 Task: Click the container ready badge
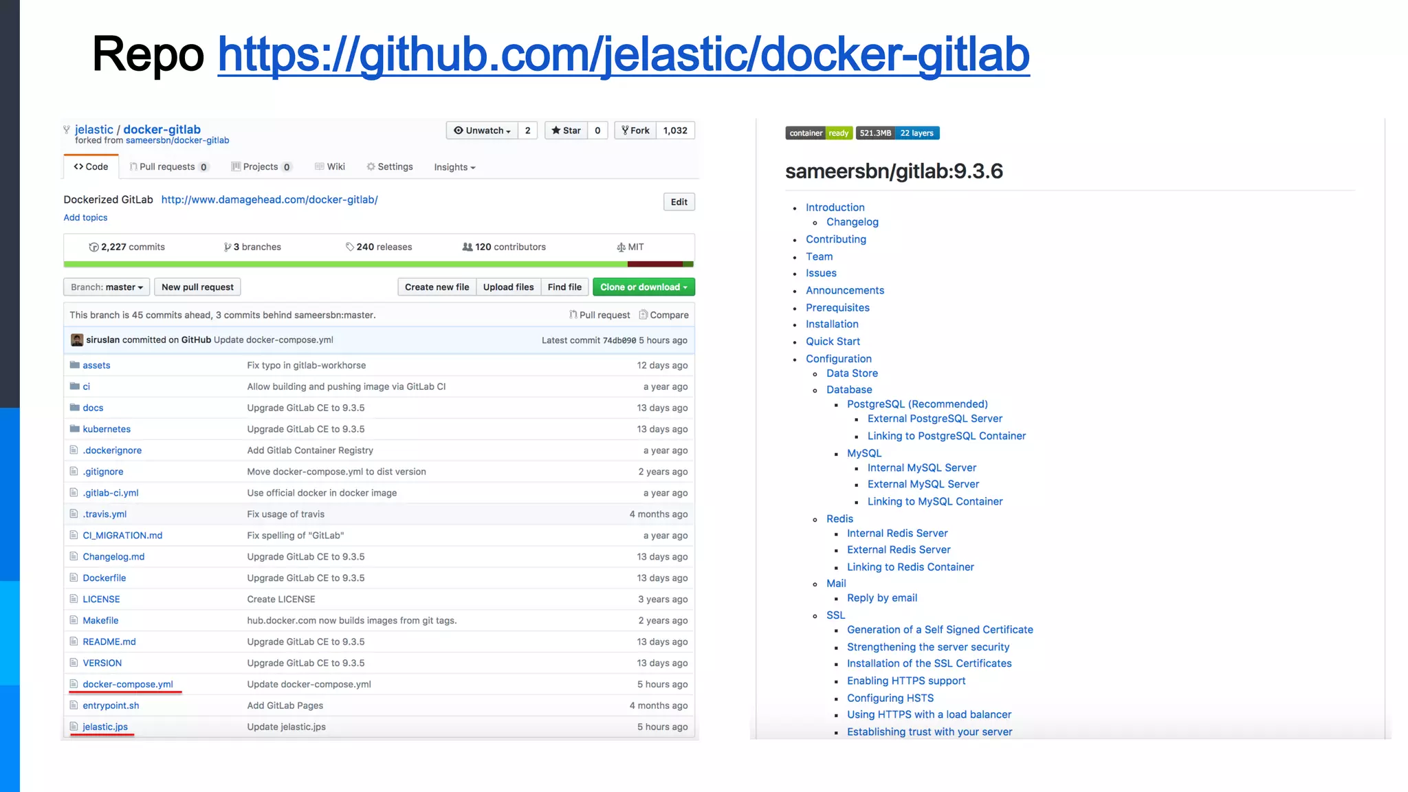click(819, 133)
